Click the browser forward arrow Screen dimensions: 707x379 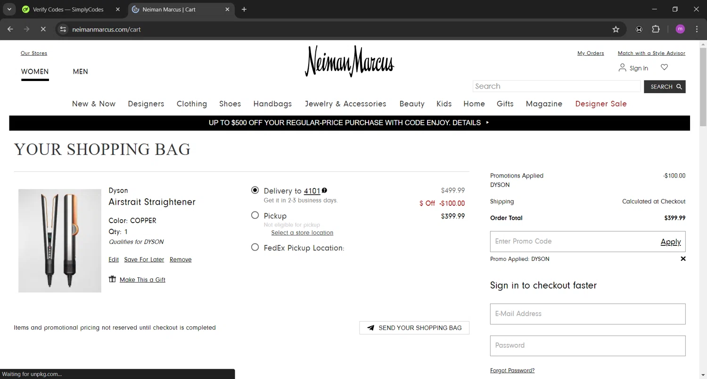click(26, 29)
